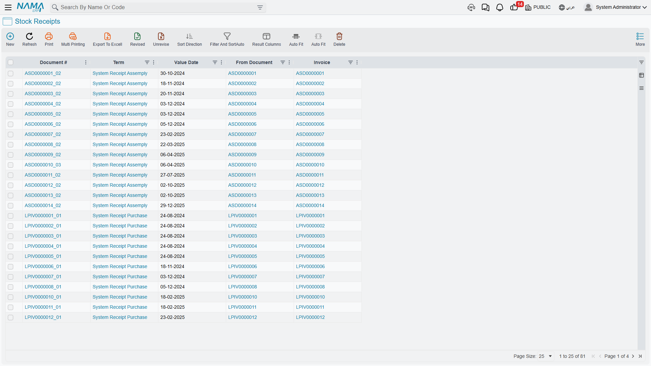This screenshot has width=651, height=366.
Task: Check the row LPIV0000001_01
Action: click(11, 216)
